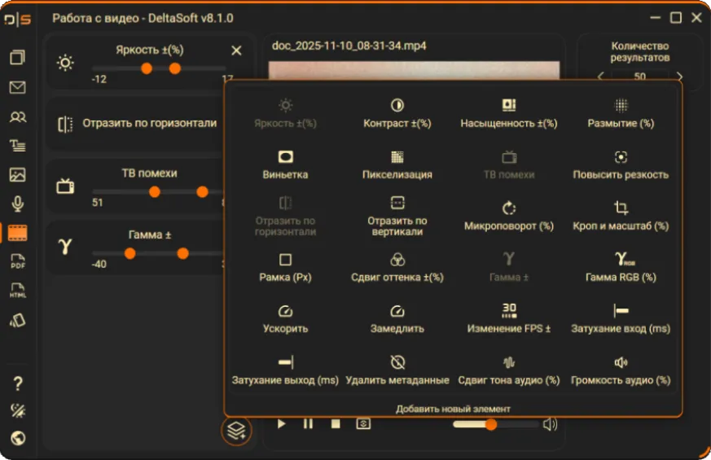Click the left Гамма ± slider handle
This screenshot has width=711, height=460.
[130, 253]
